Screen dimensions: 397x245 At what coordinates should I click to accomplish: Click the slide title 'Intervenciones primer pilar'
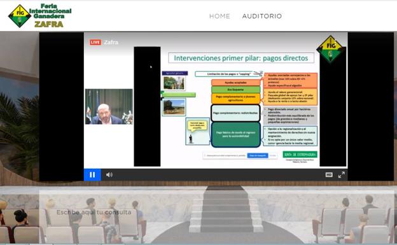[x=241, y=58]
